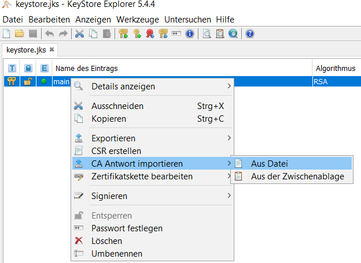Open the Werkzeuge menu
Image resolution: width=361 pixels, height=263 pixels.
pos(138,20)
